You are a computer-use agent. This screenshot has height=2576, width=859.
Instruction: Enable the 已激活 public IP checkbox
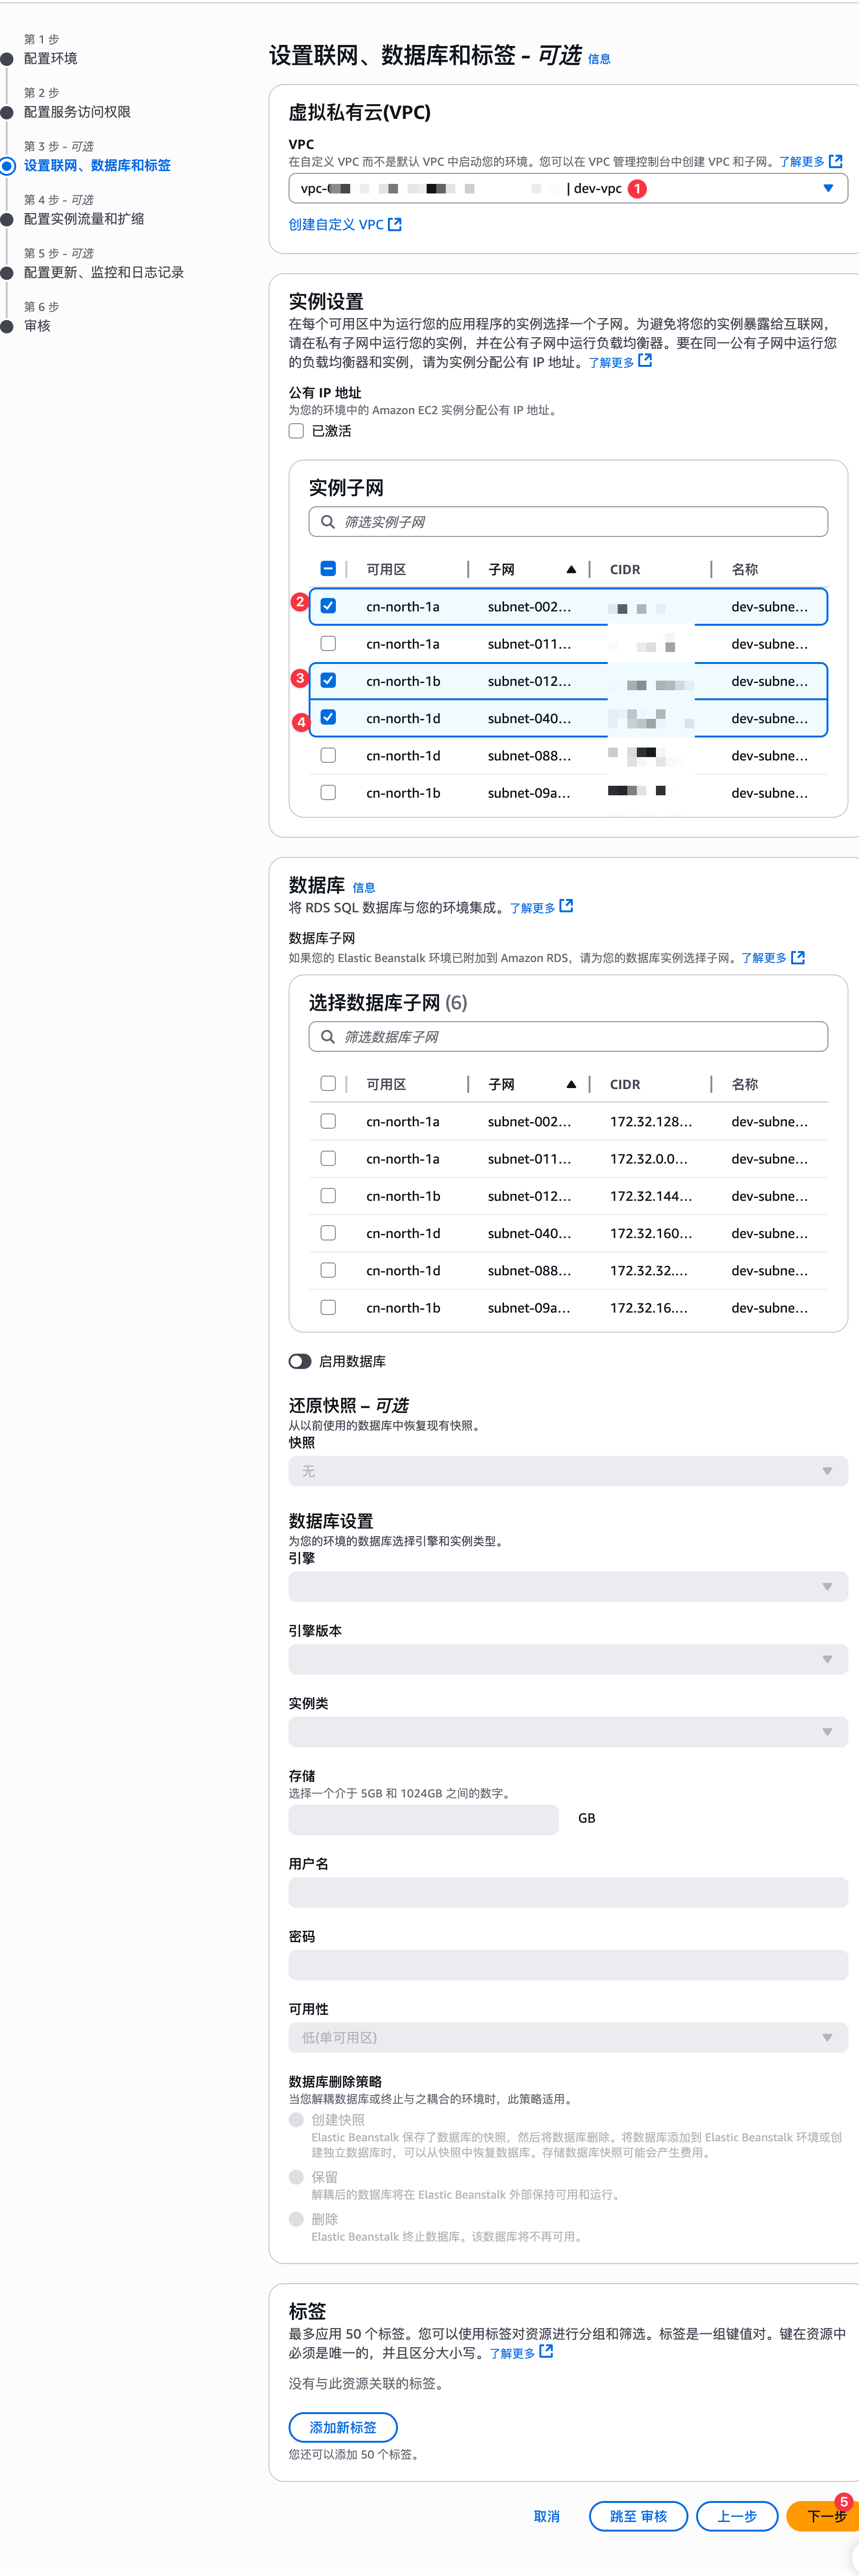(x=296, y=431)
